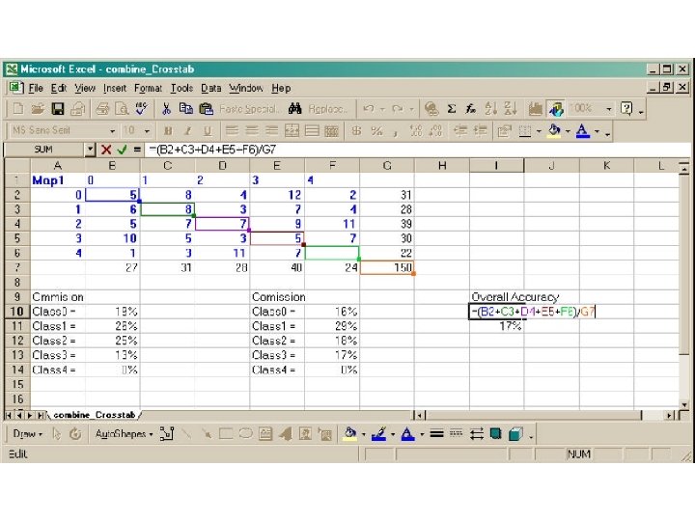
Task: Click the vertical scrollbar down arrow
Action: point(684,405)
